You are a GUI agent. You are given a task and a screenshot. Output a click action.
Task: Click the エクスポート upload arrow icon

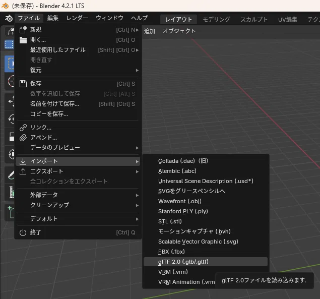coord(23,171)
